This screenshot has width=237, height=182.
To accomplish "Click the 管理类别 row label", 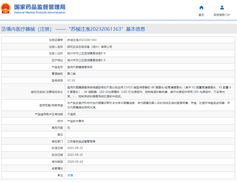I will (57, 74).
